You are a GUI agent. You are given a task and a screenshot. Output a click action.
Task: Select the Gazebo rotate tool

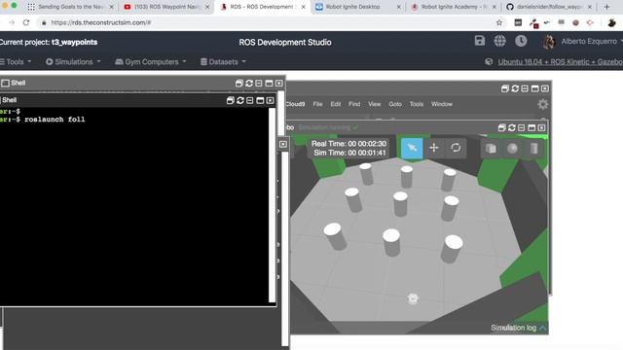pyautogui.click(x=456, y=148)
